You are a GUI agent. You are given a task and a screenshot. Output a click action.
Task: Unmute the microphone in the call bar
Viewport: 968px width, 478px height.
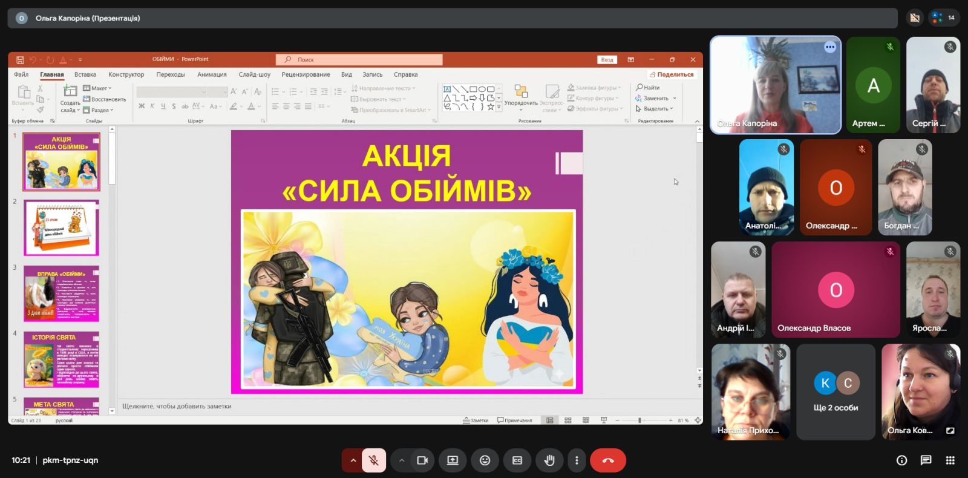(x=374, y=460)
